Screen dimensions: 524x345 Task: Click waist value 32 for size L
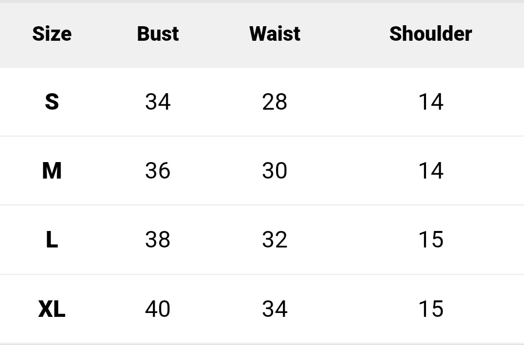click(x=275, y=240)
